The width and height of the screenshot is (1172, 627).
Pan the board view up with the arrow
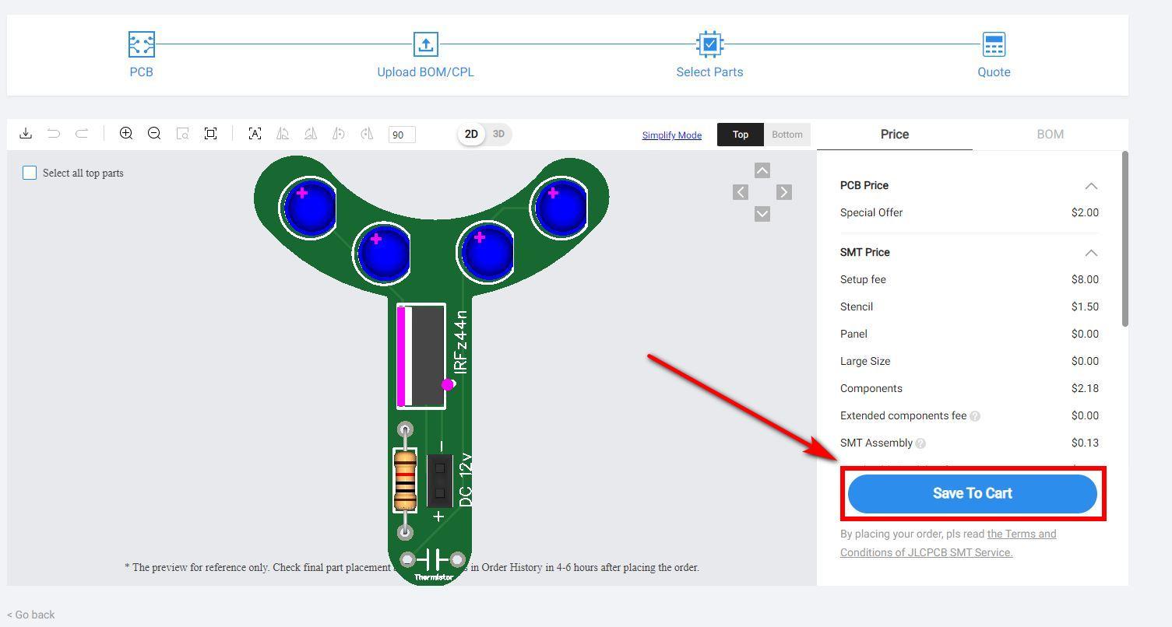(x=762, y=170)
